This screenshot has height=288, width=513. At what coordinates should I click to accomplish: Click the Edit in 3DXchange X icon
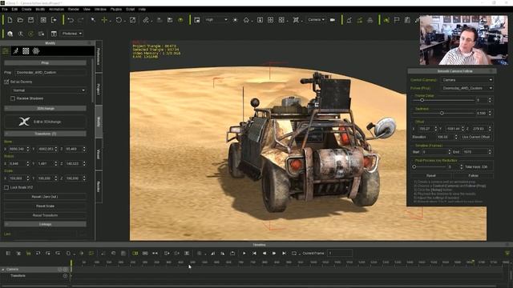tap(24, 122)
